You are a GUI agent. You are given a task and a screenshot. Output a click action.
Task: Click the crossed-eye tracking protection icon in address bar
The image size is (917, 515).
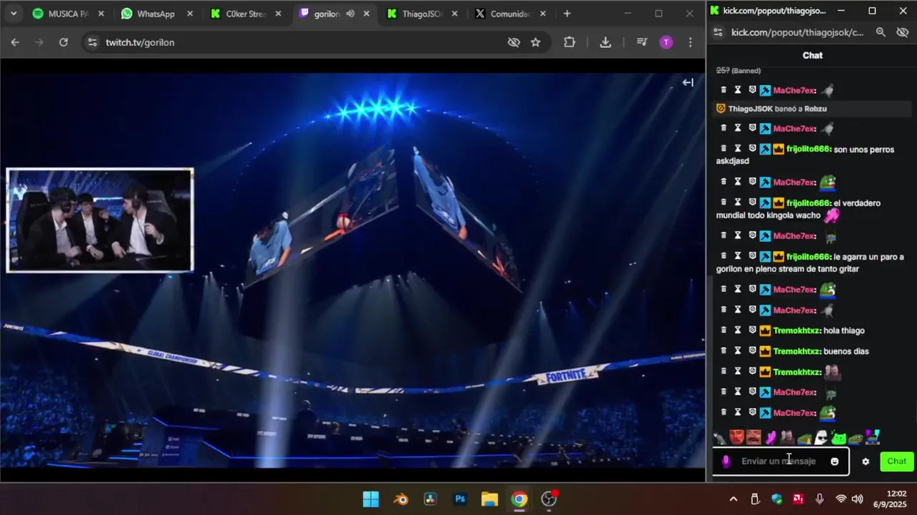(x=514, y=42)
